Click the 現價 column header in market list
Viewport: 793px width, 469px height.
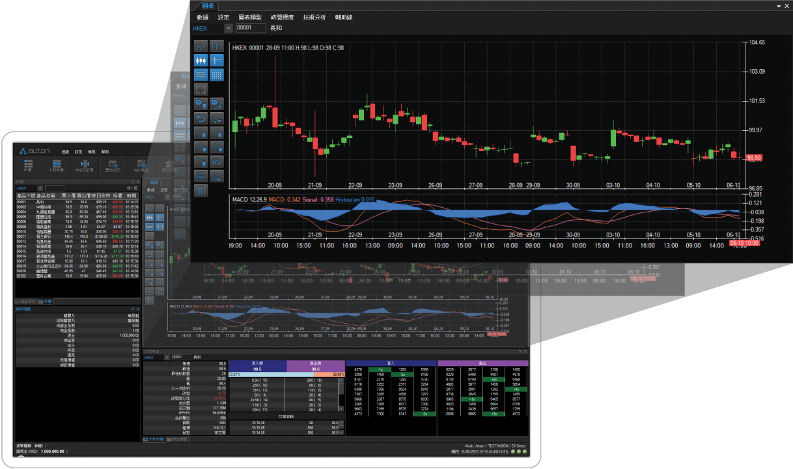pos(117,195)
